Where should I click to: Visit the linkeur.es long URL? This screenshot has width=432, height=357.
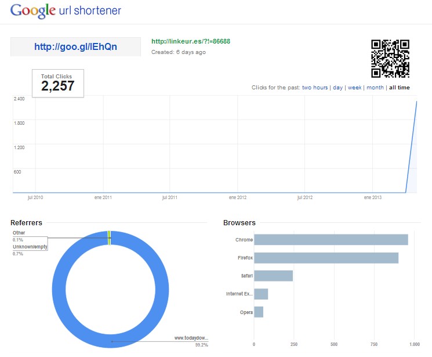191,41
